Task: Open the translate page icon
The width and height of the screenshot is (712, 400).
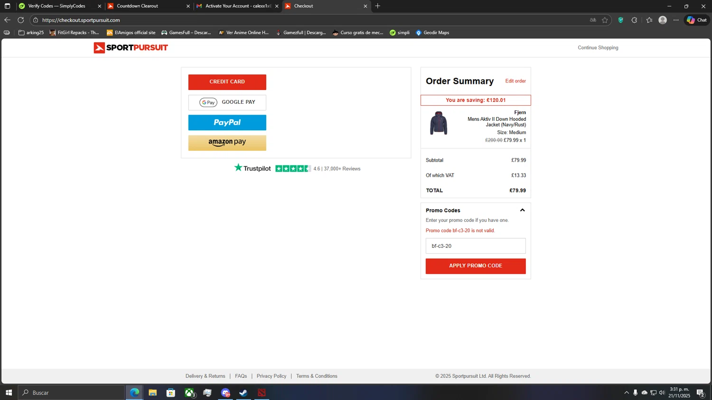Action: tap(593, 20)
